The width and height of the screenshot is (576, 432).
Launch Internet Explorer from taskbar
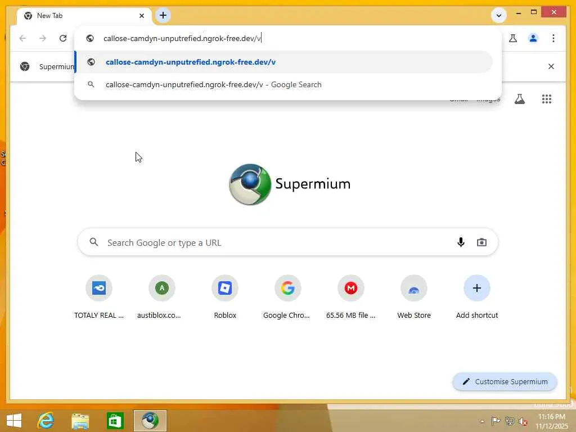click(x=46, y=421)
